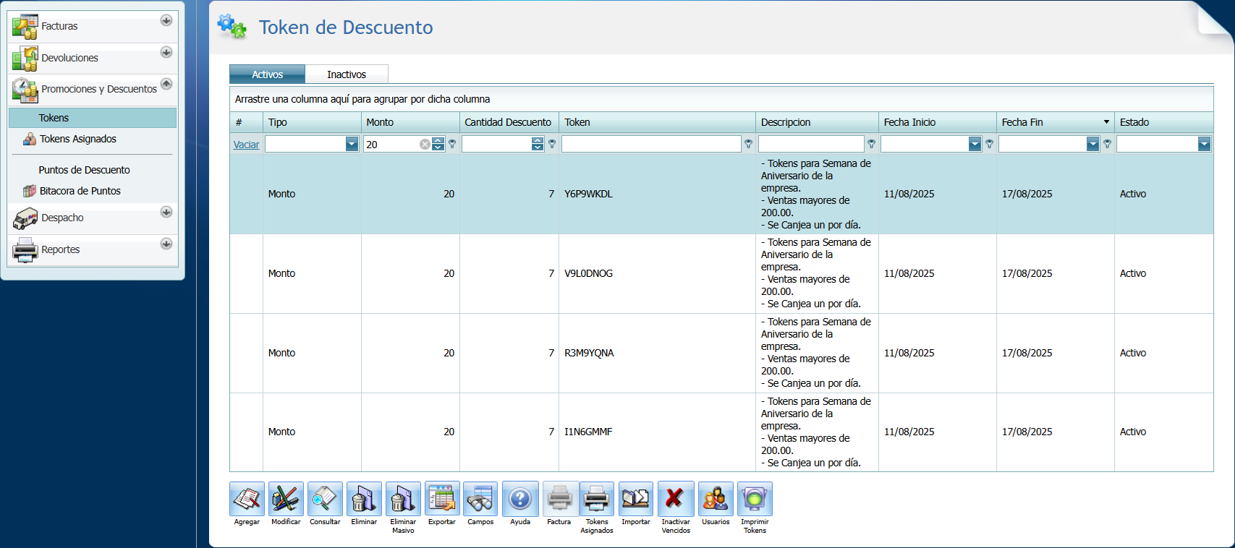The width and height of the screenshot is (1235, 548).
Task: Expand the Devoluciones sidebar section
Action: coord(166,52)
